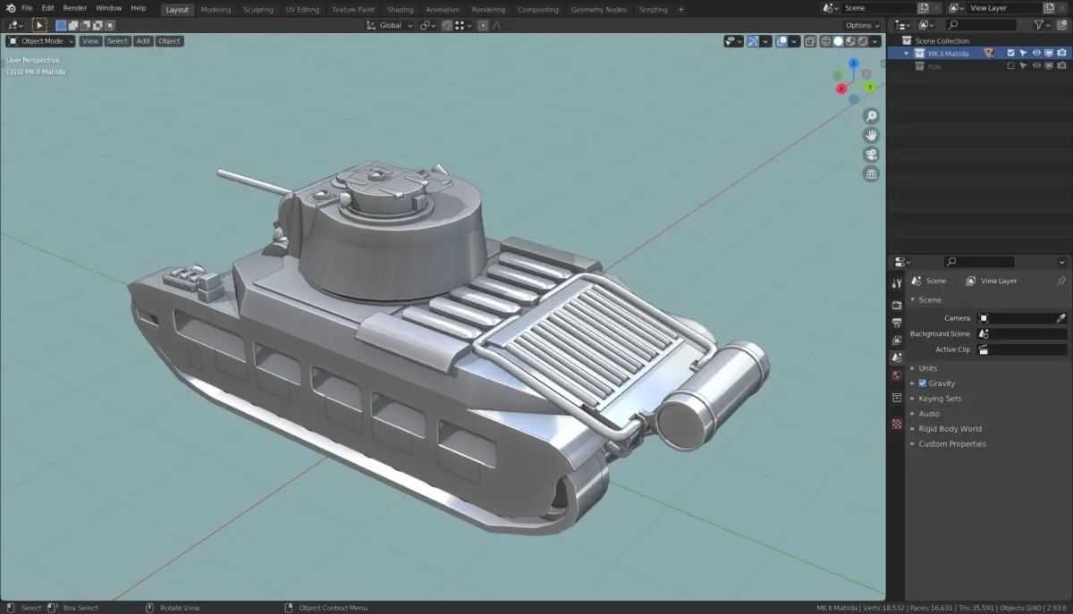1073x614 pixels.
Task: Open the View Layer properties tab icon
Action: click(897, 340)
